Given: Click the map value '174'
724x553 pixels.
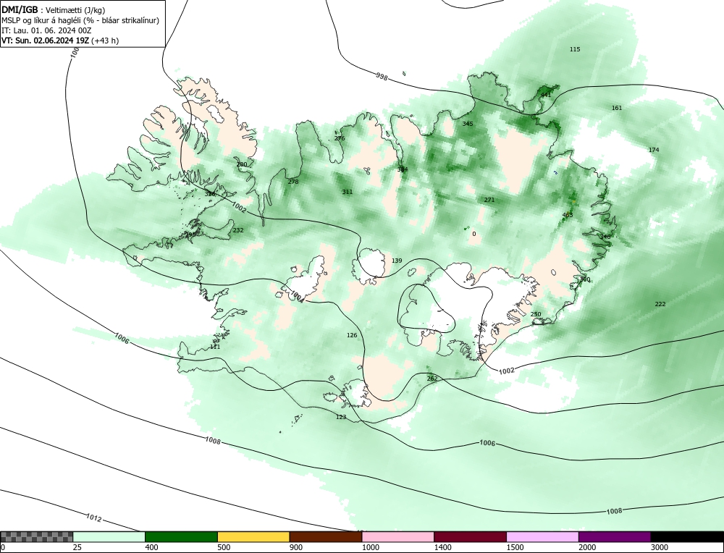Looking at the screenshot, I should tap(654, 150).
